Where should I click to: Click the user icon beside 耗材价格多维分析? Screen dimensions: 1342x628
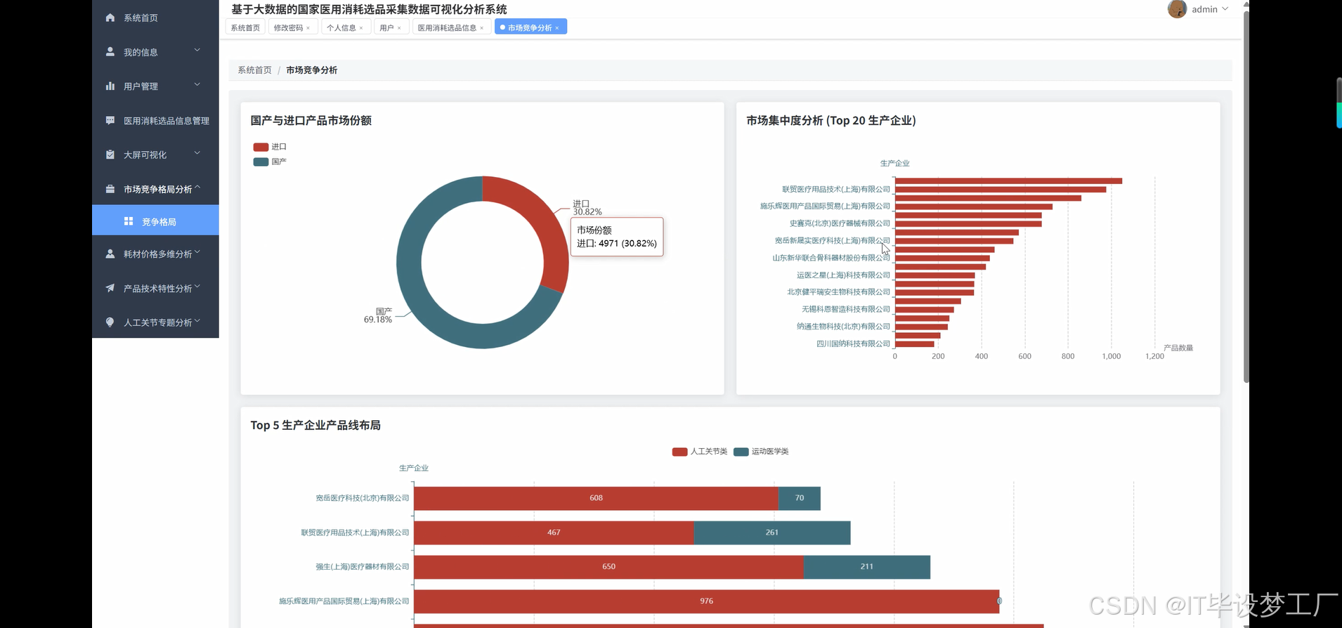pyautogui.click(x=110, y=254)
